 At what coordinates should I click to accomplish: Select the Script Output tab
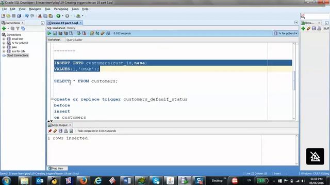click(x=59, y=125)
